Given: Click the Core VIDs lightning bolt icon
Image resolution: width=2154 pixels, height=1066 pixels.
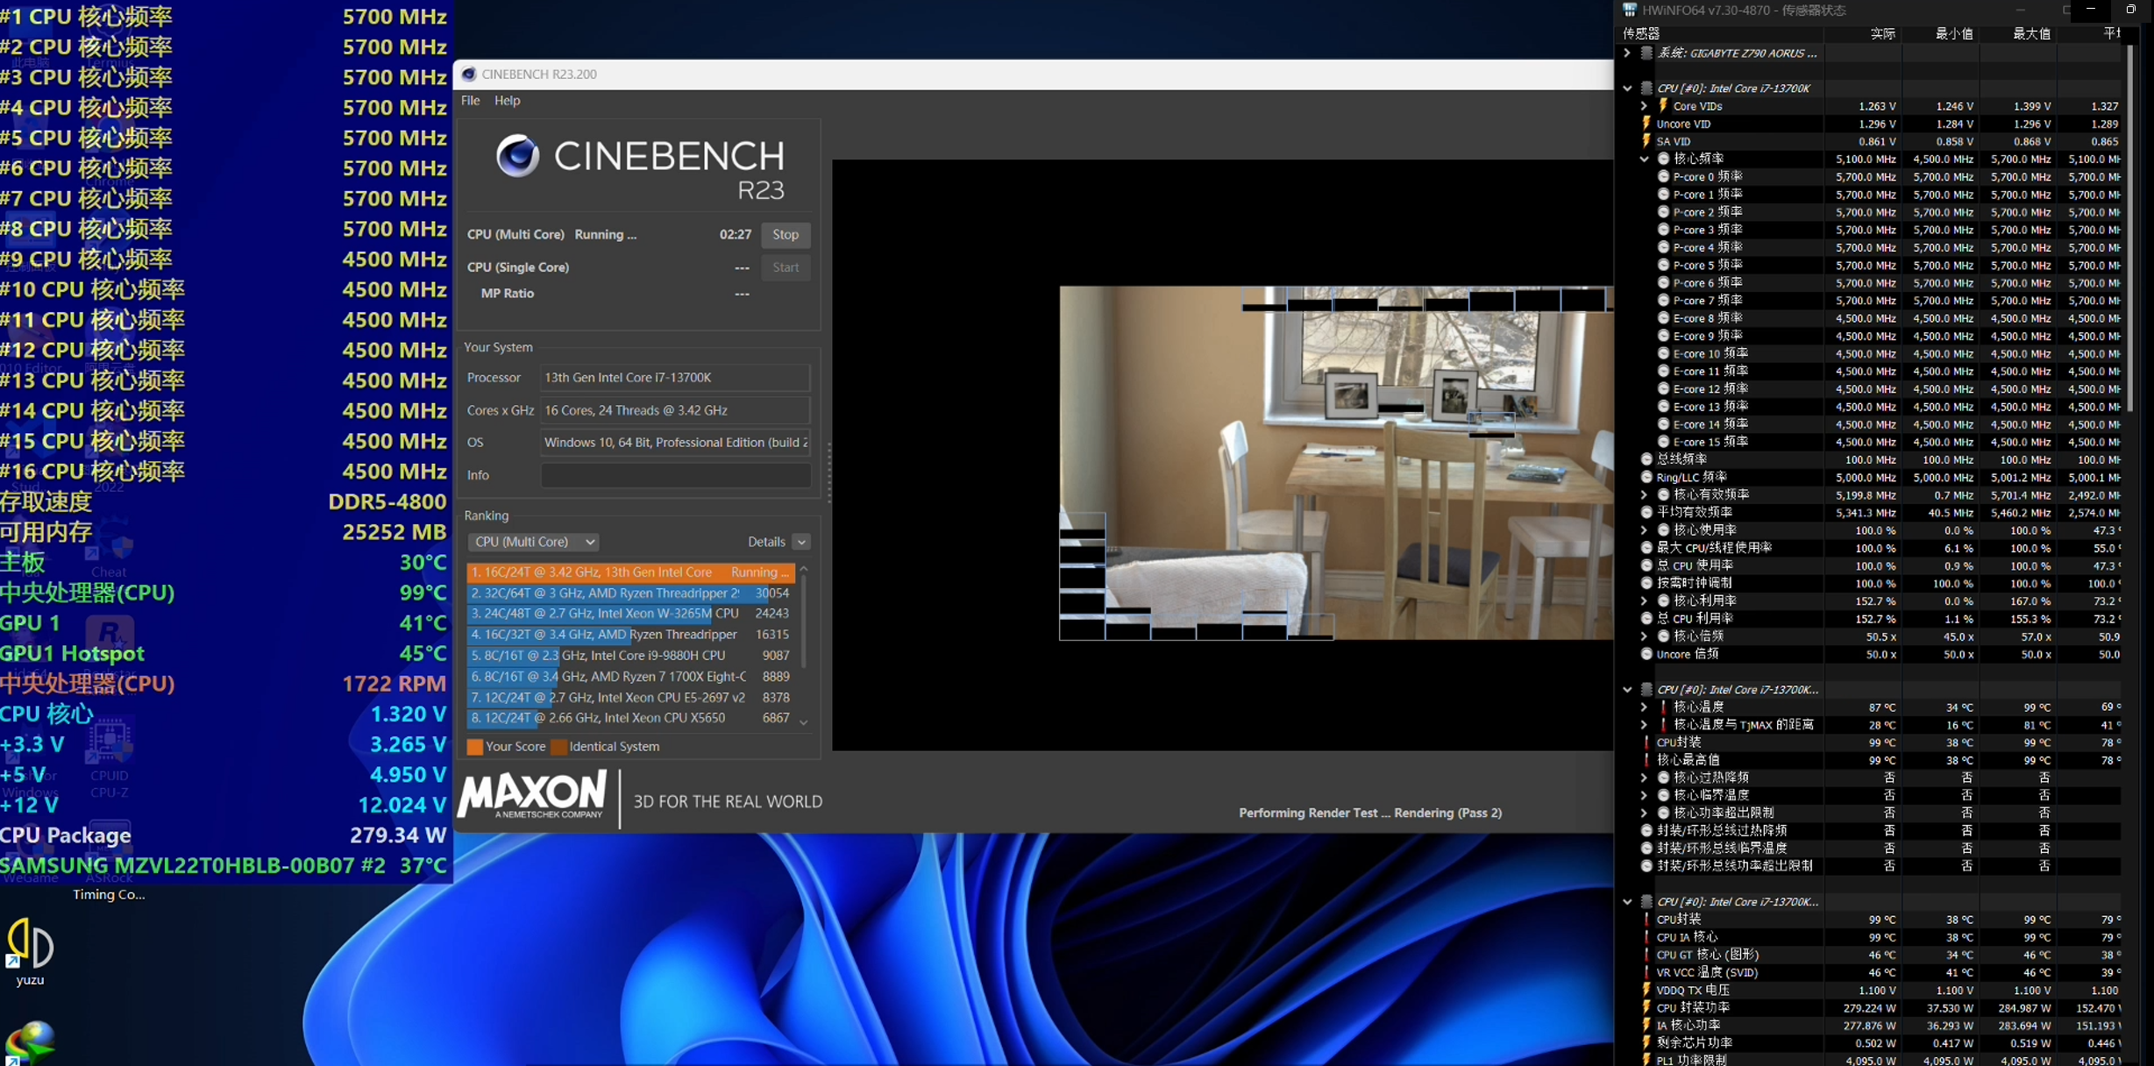Looking at the screenshot, I should pyautogui.click(x=1663, y=106).
